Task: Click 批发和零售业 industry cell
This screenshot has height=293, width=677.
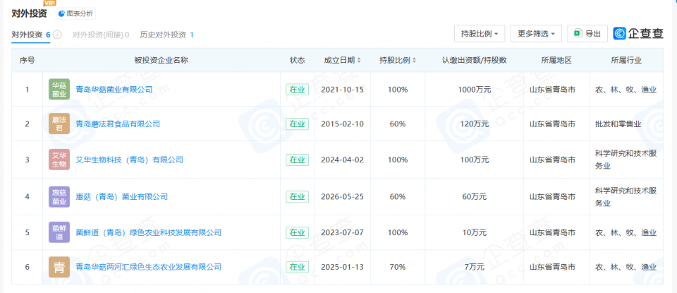Action: click(618, 124)
